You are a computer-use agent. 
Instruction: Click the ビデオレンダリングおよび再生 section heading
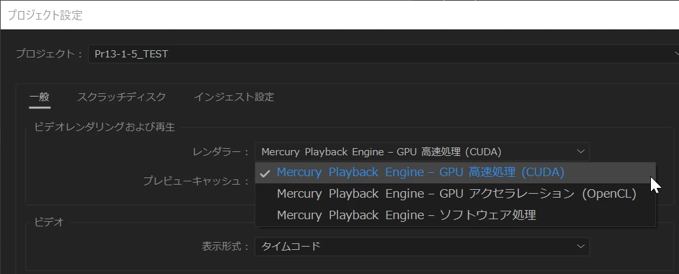click(104, 127)
